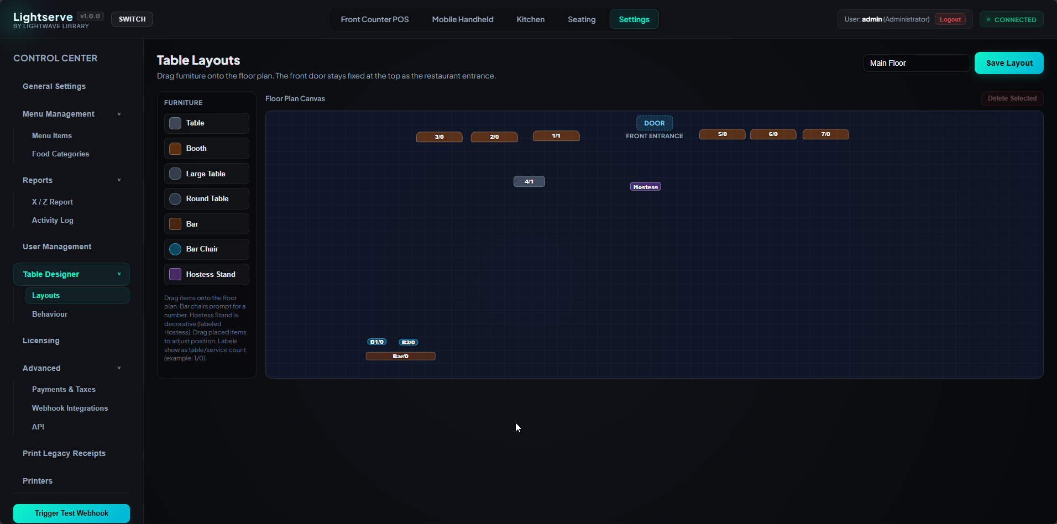The width and height of the screenshot is (1057, 524).
Task: Select the Booth furniture swatch icon
Action: click(x=175, y=149)
